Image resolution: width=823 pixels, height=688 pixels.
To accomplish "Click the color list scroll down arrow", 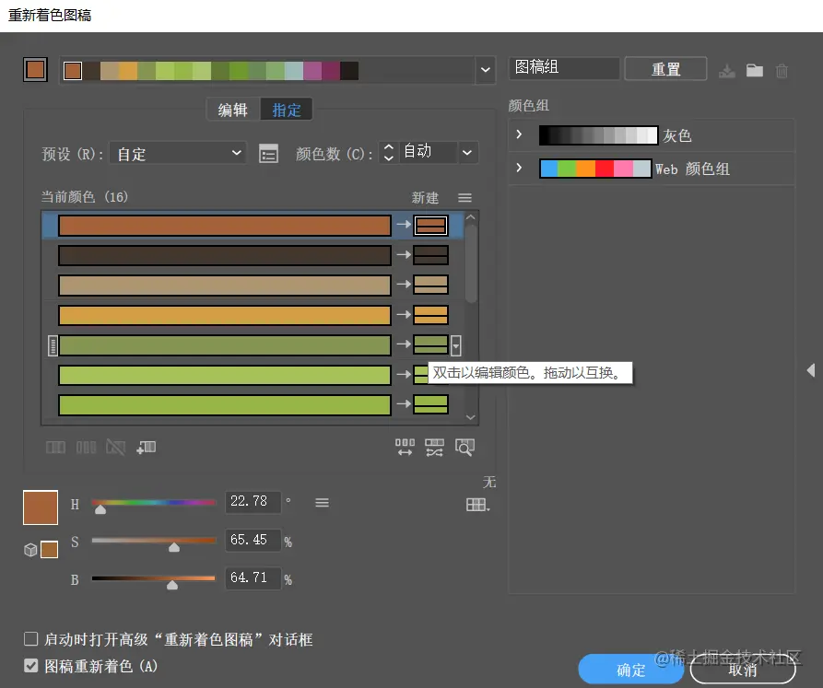I will click(x=471, y=417).
